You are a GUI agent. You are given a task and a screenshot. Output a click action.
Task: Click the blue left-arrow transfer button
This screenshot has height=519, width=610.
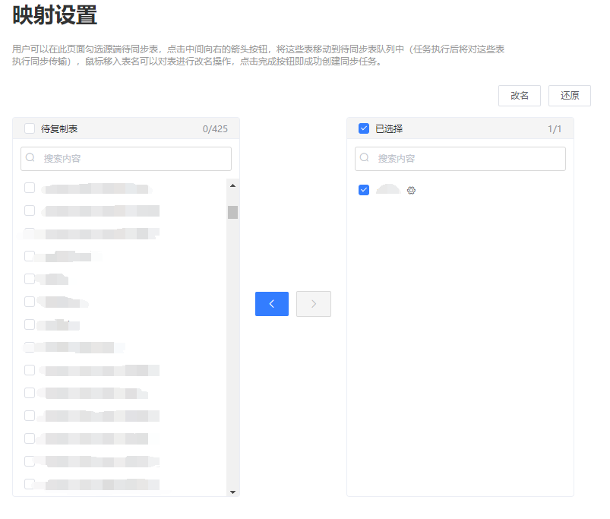tap(271, 304)
